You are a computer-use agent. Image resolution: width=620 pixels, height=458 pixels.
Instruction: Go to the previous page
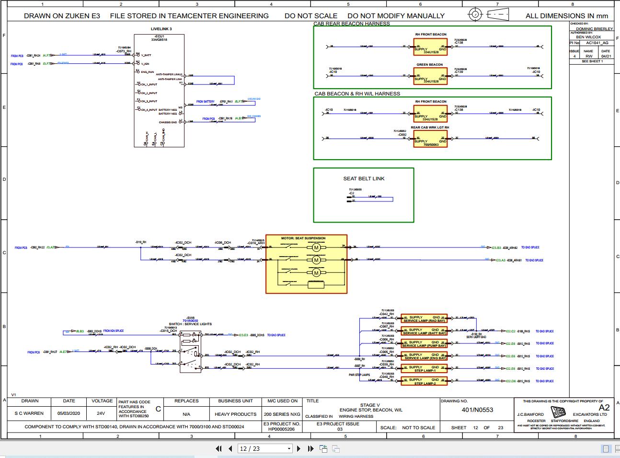pyautogui.click(x=230, y=448)
